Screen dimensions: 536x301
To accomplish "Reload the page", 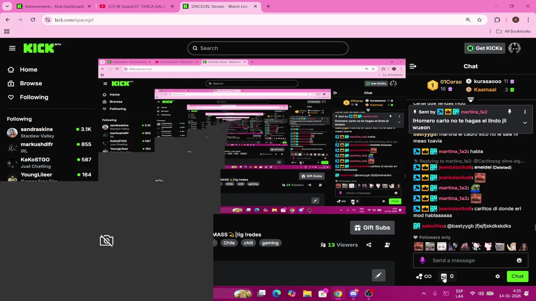I will point(33,20).
